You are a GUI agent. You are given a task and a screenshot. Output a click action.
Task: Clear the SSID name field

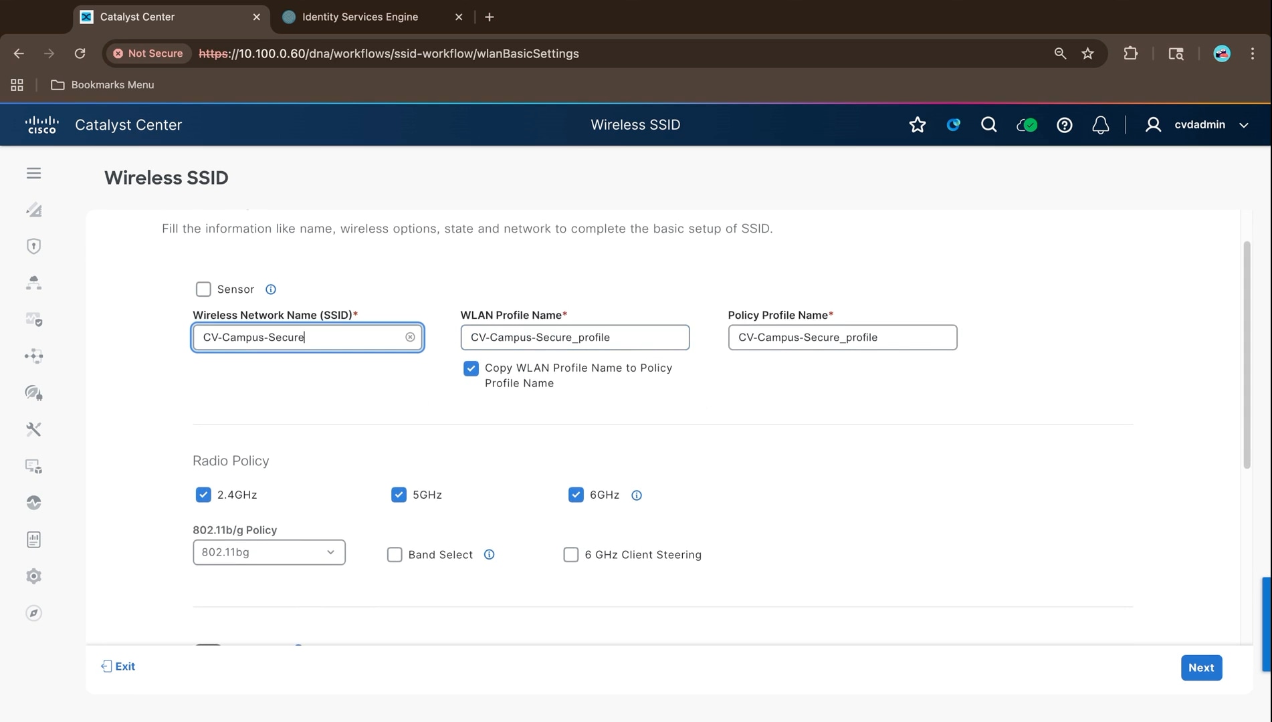[x=410, y=337]
